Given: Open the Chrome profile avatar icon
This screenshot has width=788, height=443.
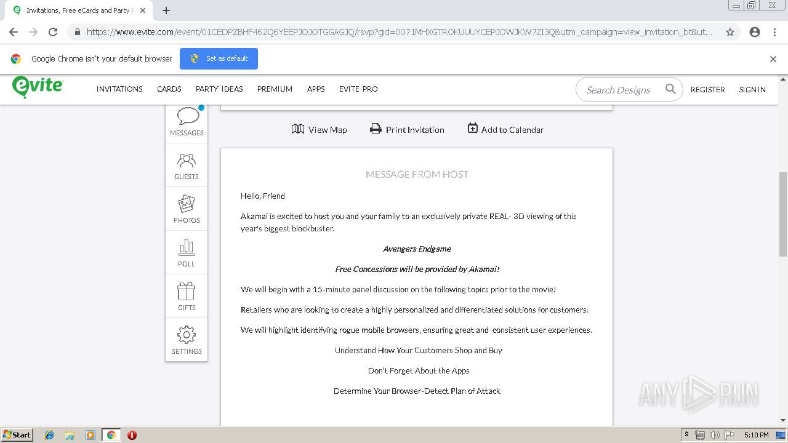Looking at the screenshot, I should (755, 32).
